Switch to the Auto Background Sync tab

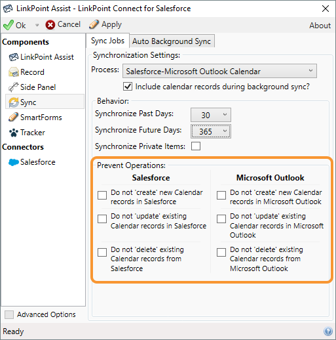click(x=172, y=41)
